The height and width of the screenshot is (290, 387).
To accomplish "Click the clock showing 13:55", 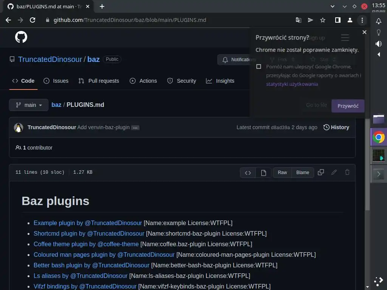I will point(379,5).
